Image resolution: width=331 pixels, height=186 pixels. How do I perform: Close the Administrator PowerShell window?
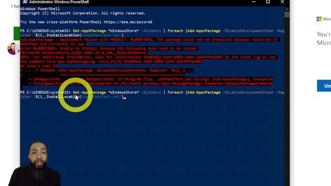pyautogui.click(x=282, y=2)
